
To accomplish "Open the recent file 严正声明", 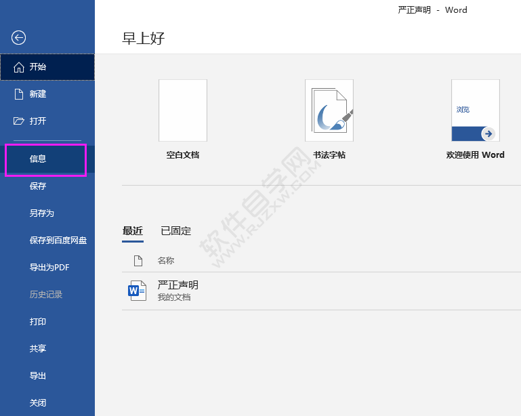I will pos(321,291).
